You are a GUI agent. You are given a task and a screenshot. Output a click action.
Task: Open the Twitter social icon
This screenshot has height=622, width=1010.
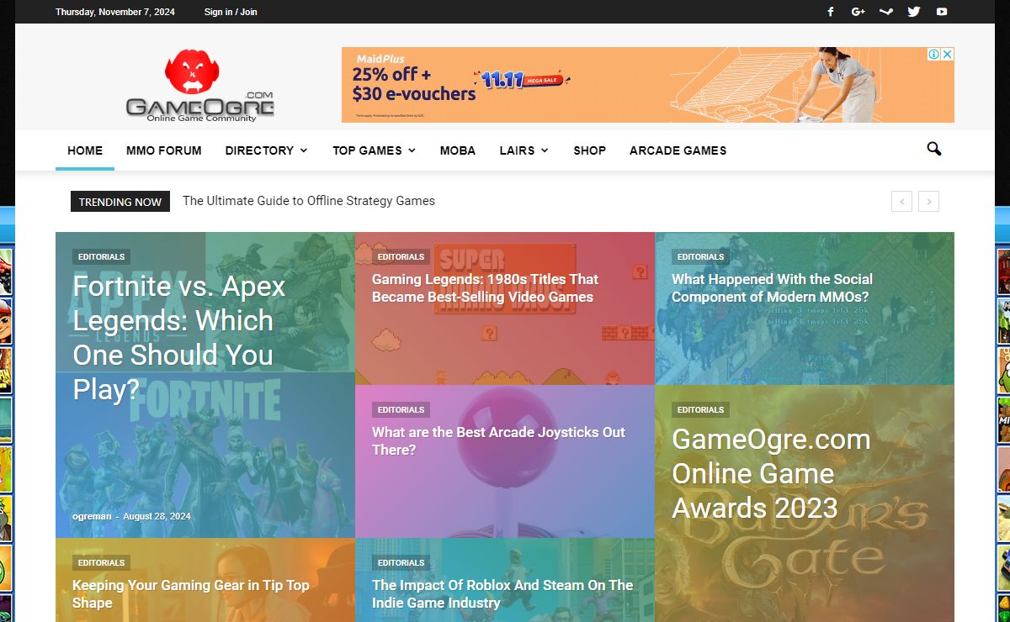pos(914,12)
